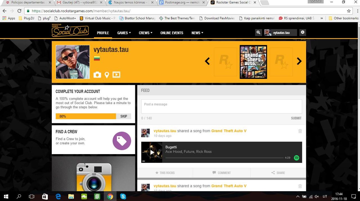Image resolution: width=360 pixels, height=201 pixels.
Task: Go back in browser history
Action: point(4,11)
